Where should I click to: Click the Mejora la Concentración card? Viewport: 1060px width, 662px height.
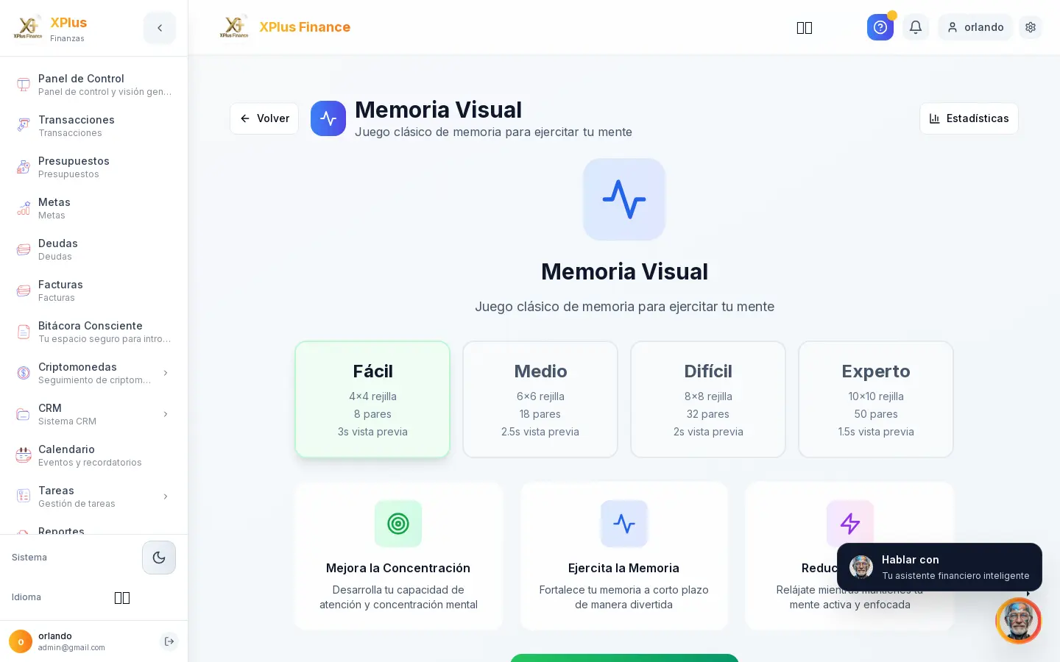coord(398,556)
